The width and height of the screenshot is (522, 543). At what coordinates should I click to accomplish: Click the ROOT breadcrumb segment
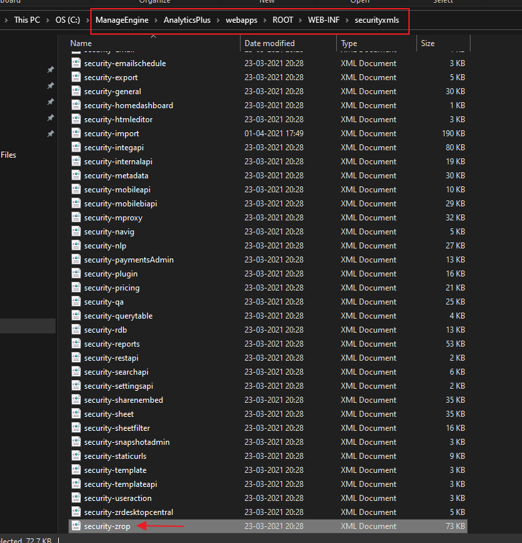tap(283, 20)
